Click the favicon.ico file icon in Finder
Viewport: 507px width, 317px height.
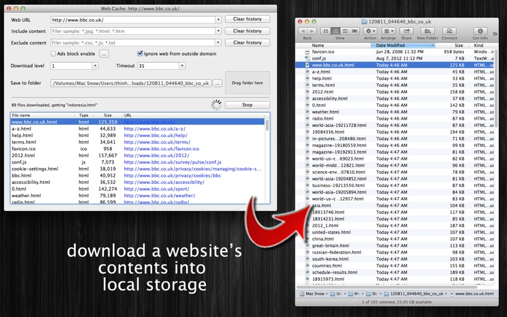tap(307, 52)
